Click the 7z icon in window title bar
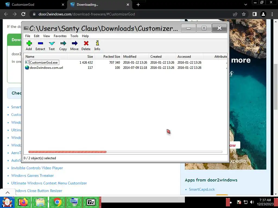This screenshot has width=278, height=208. coord(26,28)
